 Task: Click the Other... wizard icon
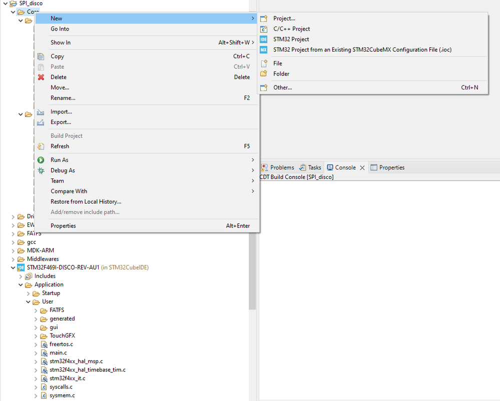(x=264, y=87)
